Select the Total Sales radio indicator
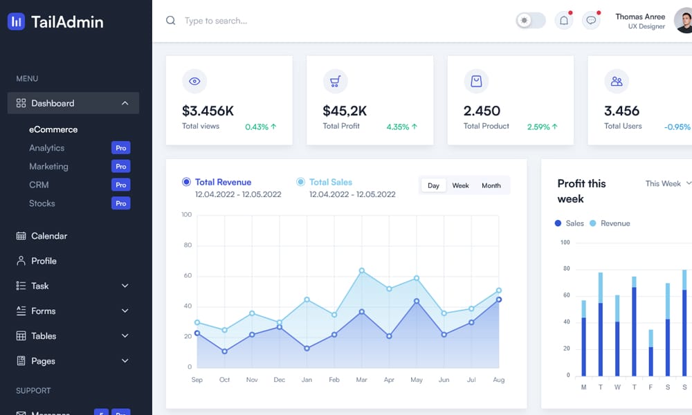Viewport: 692px width, 415px height. [300, 182]
